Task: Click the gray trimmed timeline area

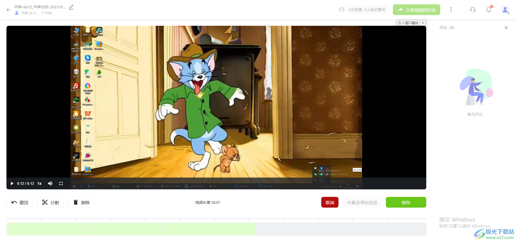Action: [341, 229]
